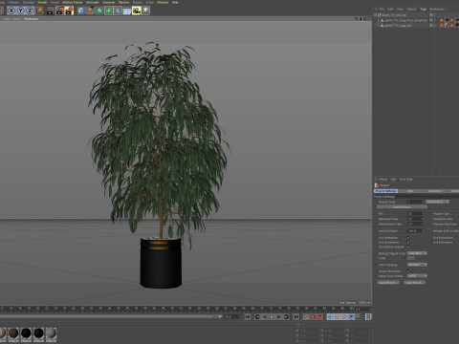Open the MoGraph menu

(92, 2)
